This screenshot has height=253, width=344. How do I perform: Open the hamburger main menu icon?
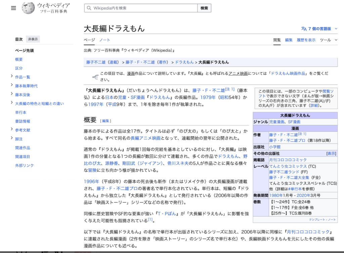pos(13,8)
